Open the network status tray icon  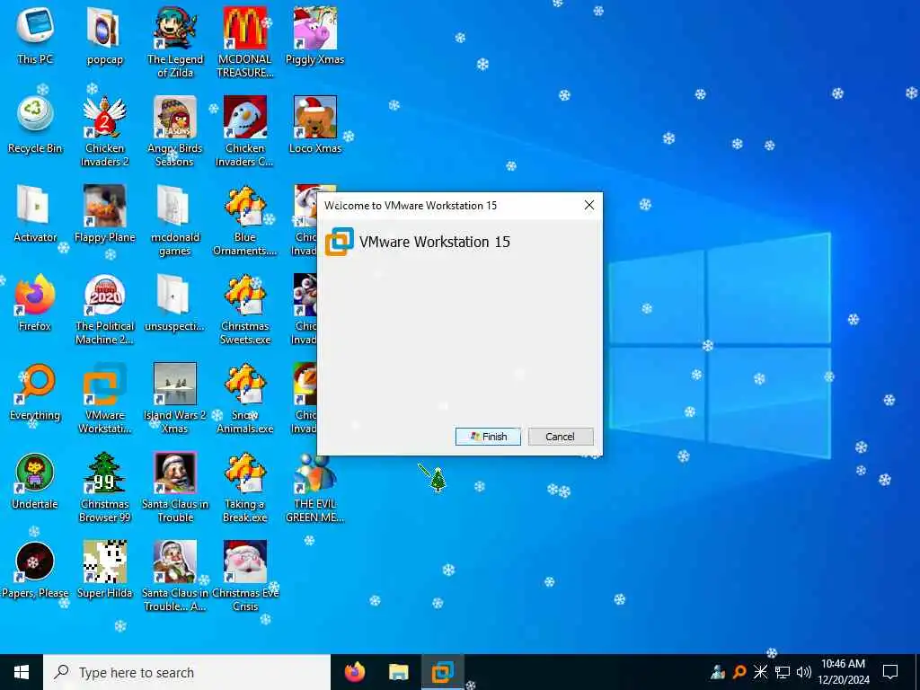(x=783, y=672)
